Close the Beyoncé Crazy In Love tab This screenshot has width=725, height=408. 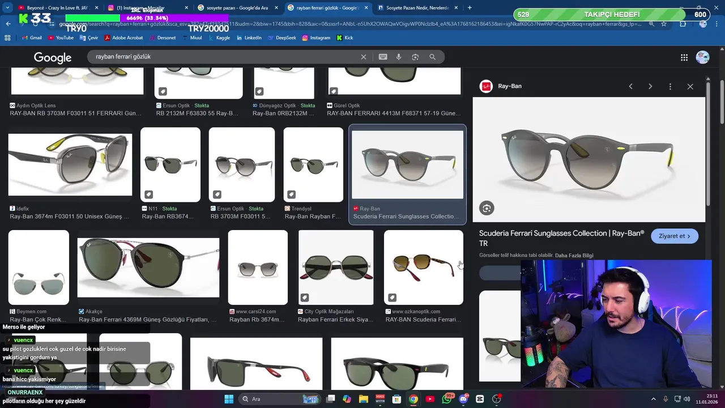point(96,7)
